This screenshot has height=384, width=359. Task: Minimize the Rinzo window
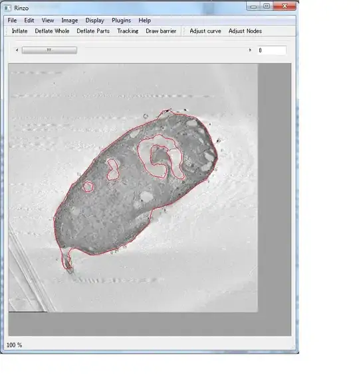point(254,7)
